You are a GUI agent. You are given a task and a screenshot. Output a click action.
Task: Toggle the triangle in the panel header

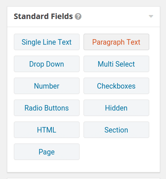(x=151, y=16)
